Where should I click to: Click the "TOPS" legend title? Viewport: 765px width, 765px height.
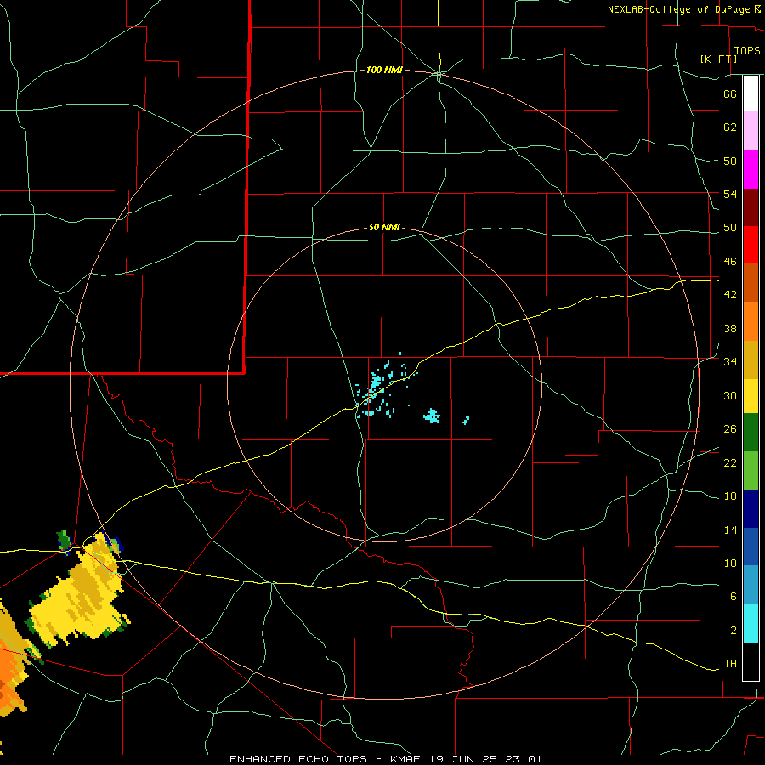(x=747, y=51)
